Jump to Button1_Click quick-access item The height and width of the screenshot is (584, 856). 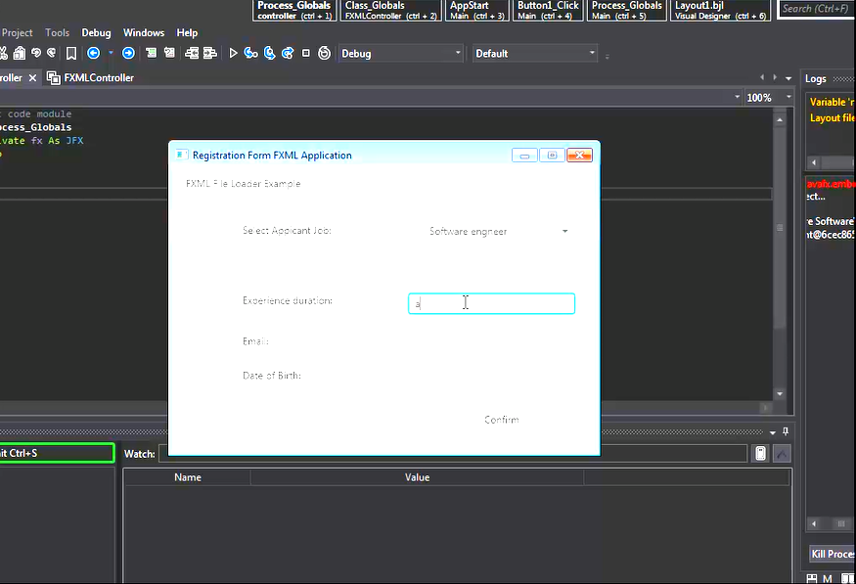[548, 11]
